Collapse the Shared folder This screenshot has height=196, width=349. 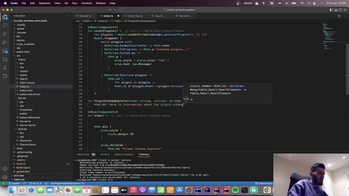click(x=41, y=129)
